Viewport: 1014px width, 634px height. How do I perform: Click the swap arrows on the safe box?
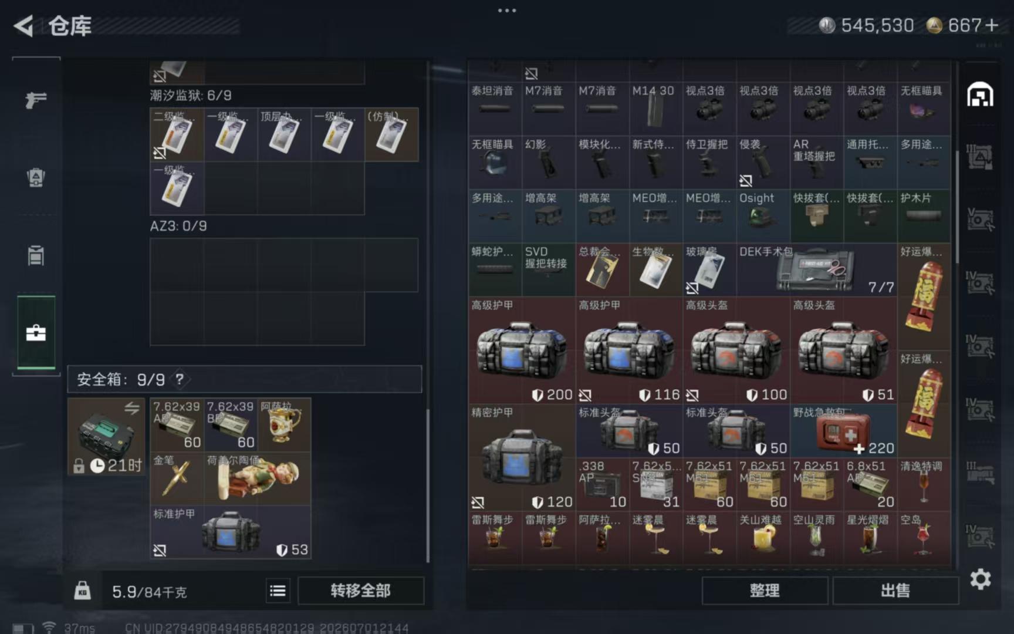[x=132, y=408]
